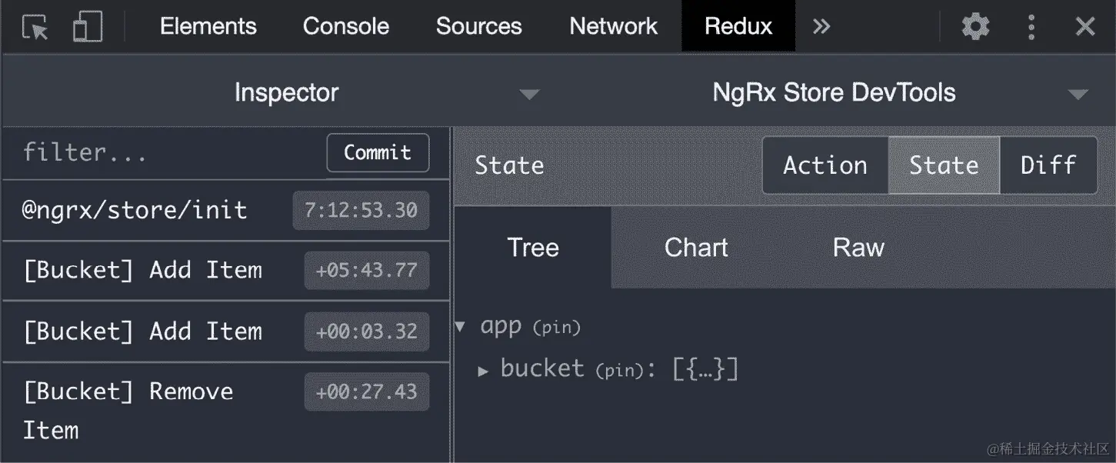Click the Commit button
Image resolution: width=1116 pixels, height=463 pixels.
click(378, 152)
